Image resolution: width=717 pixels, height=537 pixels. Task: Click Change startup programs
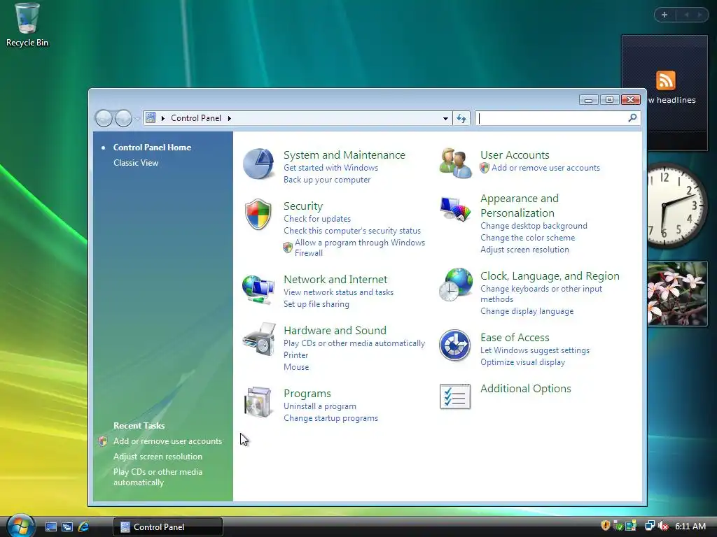[330, 418]
